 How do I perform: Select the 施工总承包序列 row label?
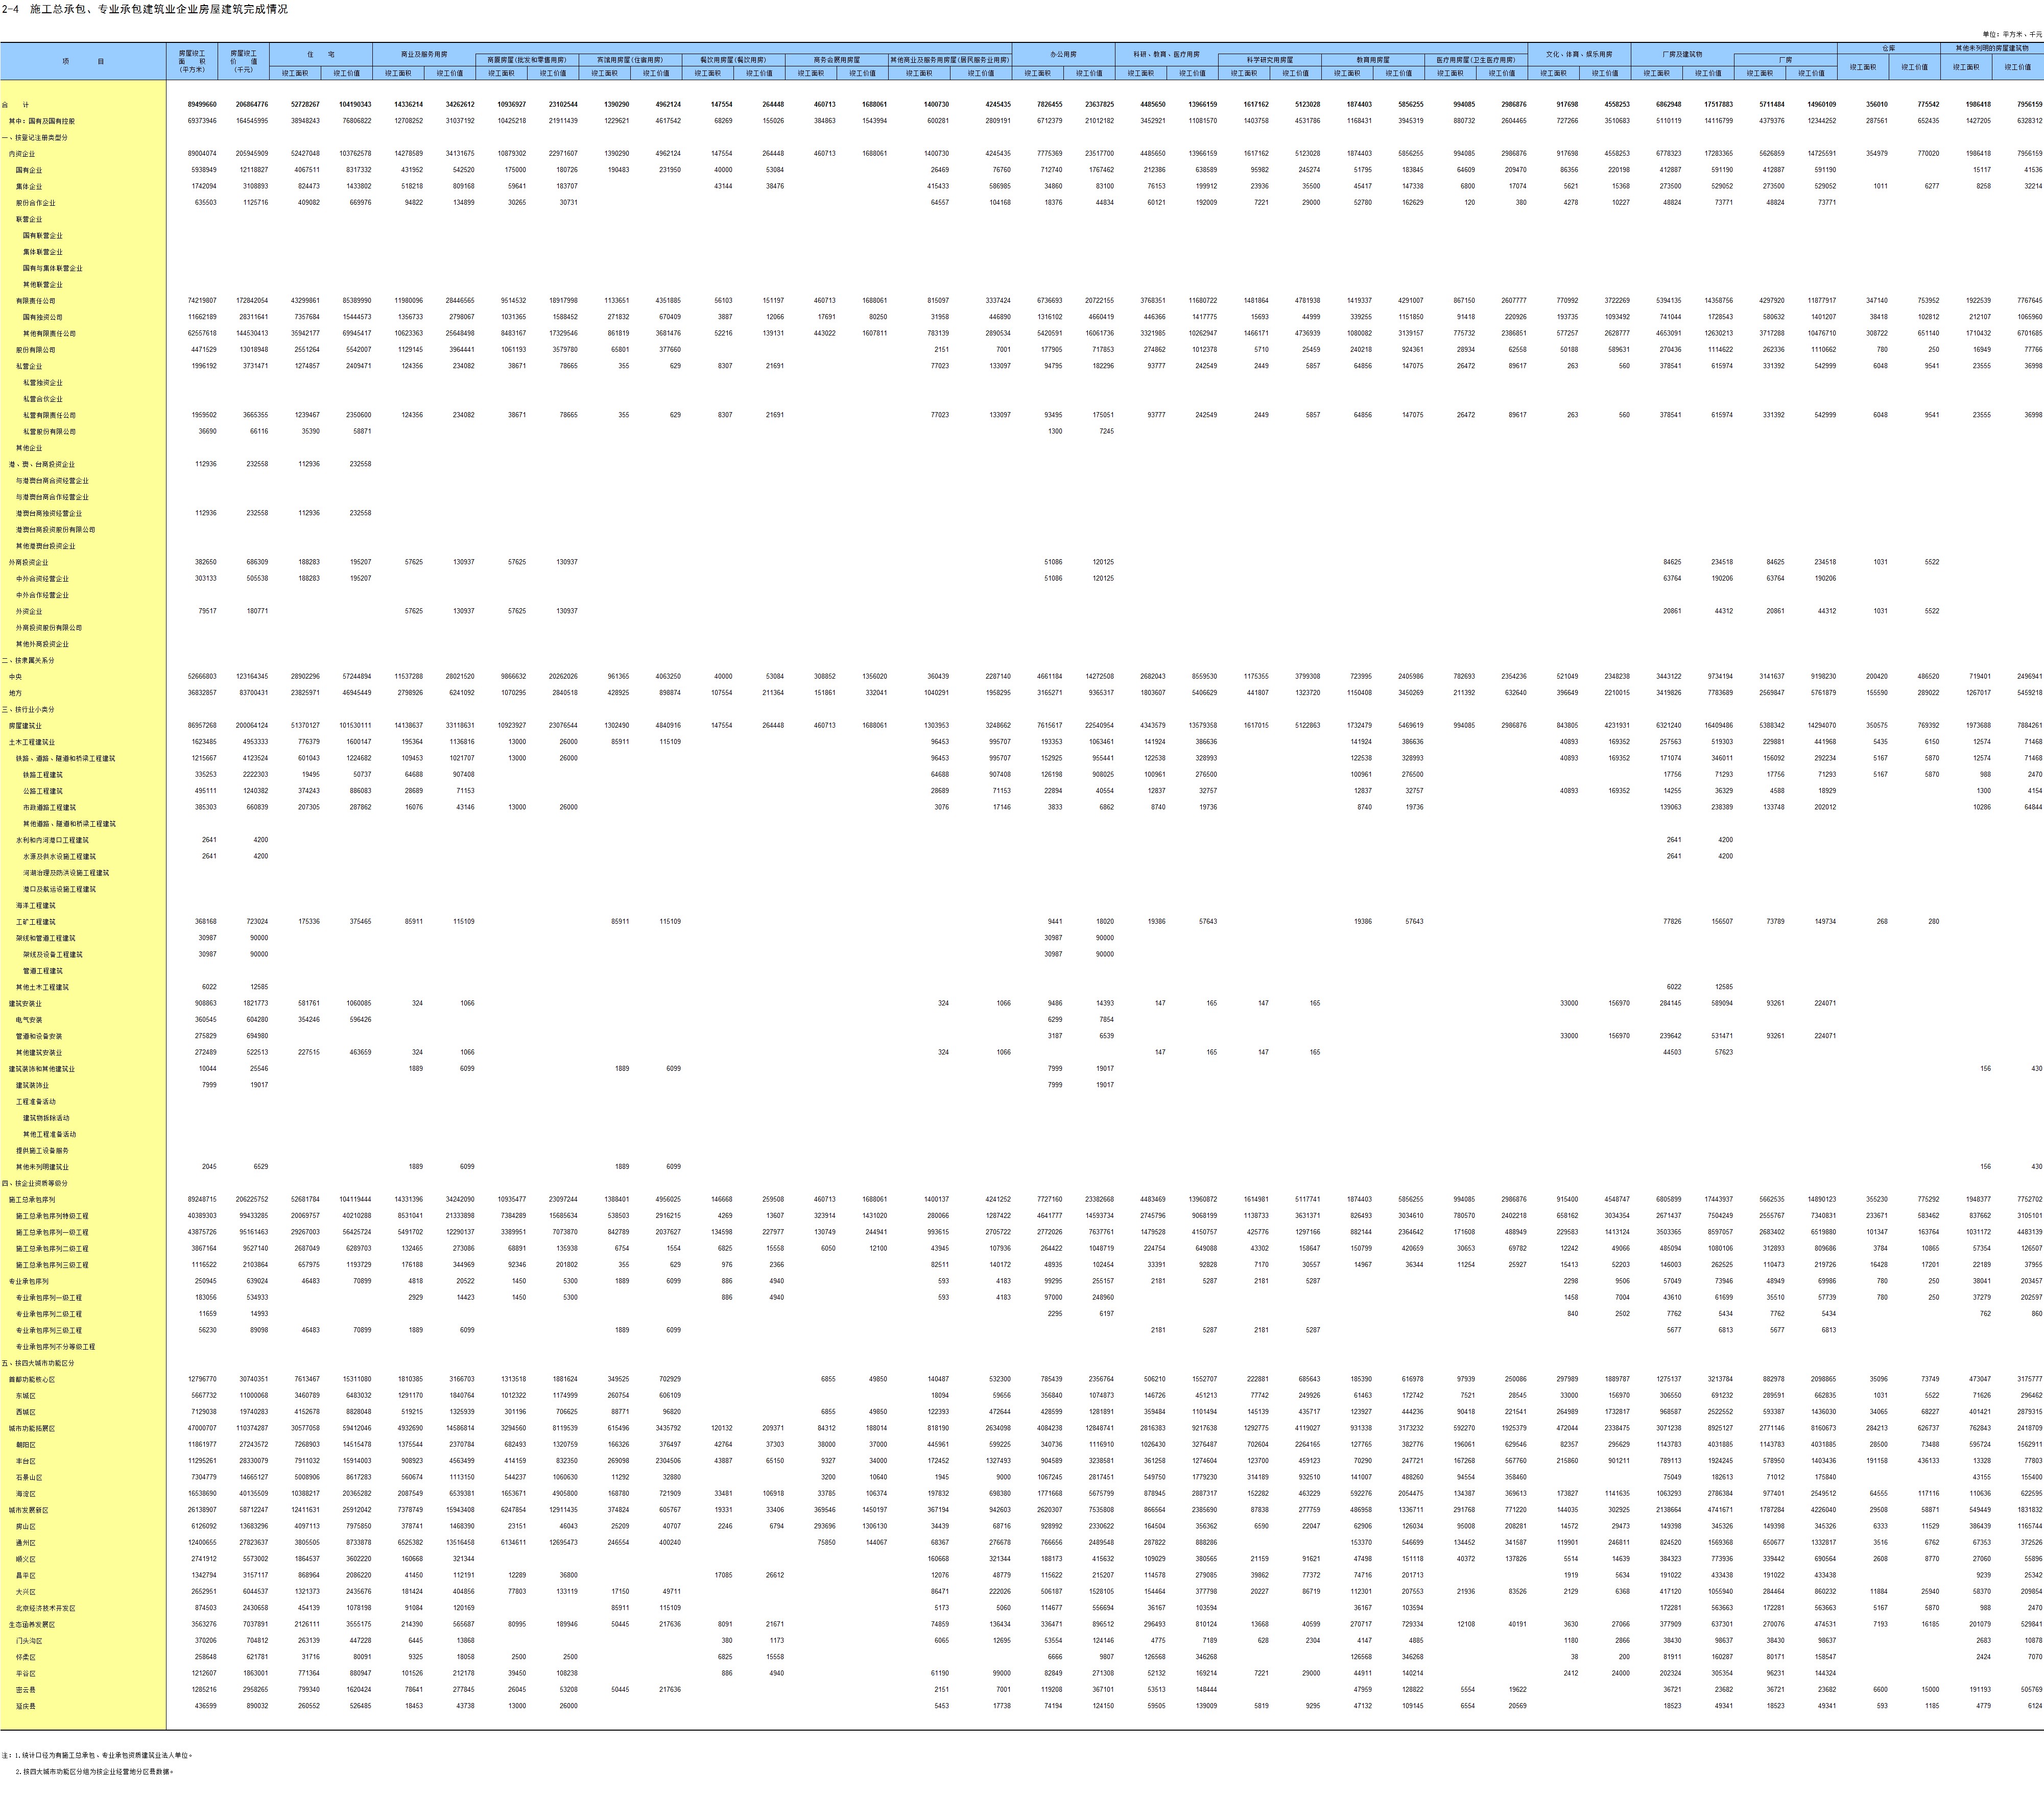click(x=32, y=1199)
